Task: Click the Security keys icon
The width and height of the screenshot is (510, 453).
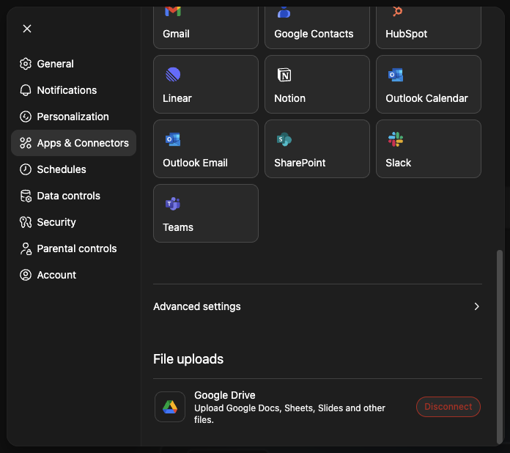Action: click(x=26, y=222)
